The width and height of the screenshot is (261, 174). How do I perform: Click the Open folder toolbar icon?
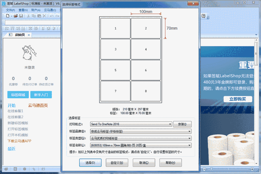[x=16, y=16]
